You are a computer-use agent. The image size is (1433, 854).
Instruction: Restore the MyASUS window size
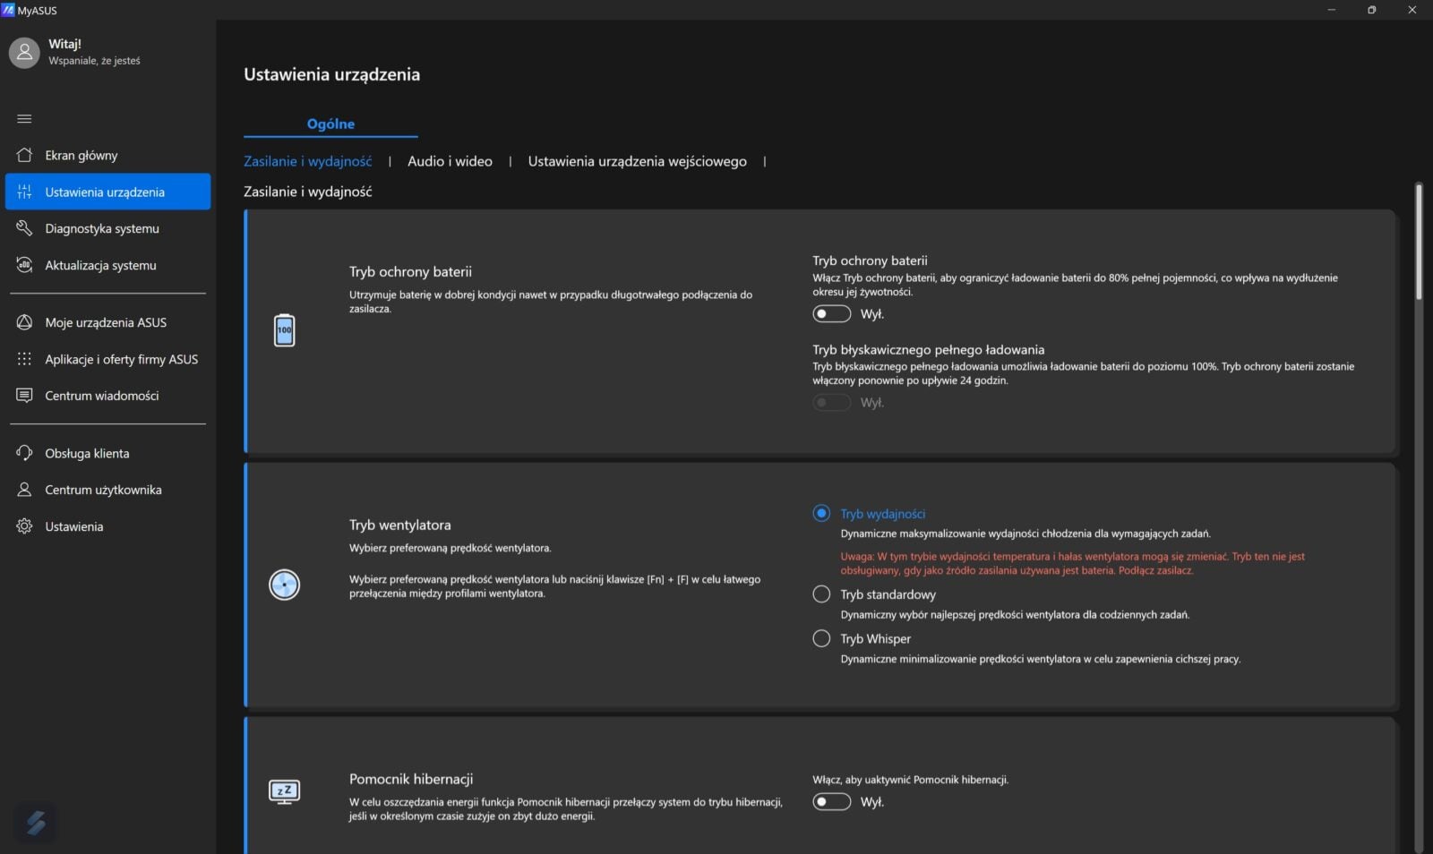tap(1371, 10)
